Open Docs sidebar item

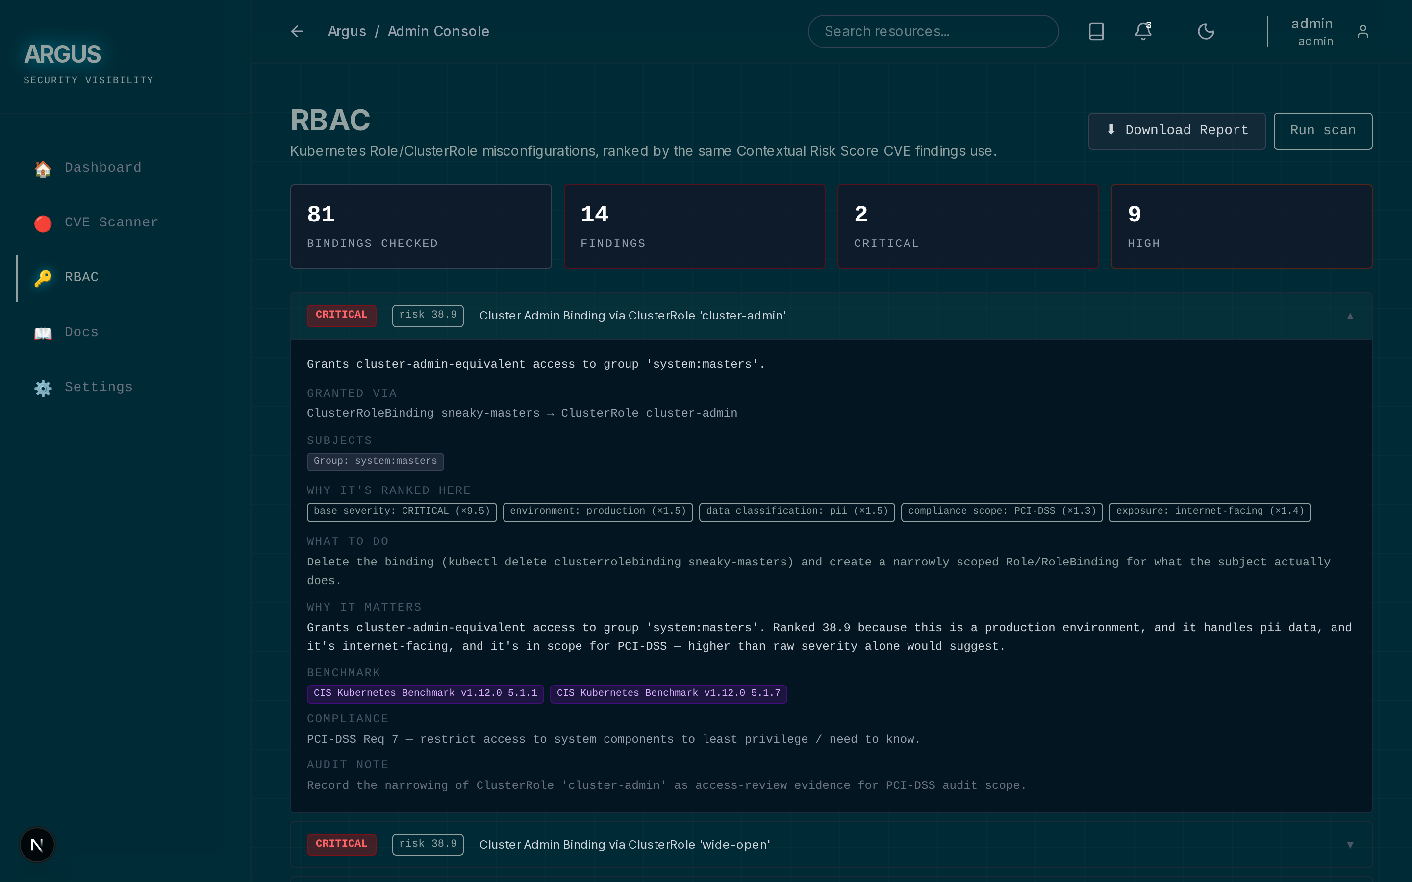click(x=125, y=333)
